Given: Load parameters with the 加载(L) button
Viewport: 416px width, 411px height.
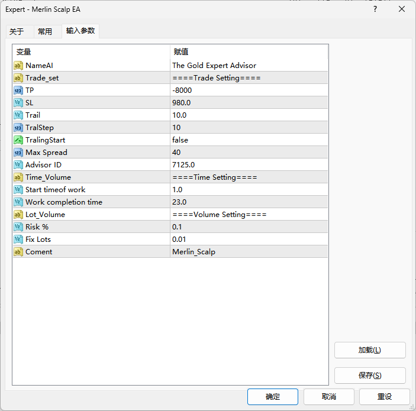Looking at the screenshot, I should (x=370, y=350).
